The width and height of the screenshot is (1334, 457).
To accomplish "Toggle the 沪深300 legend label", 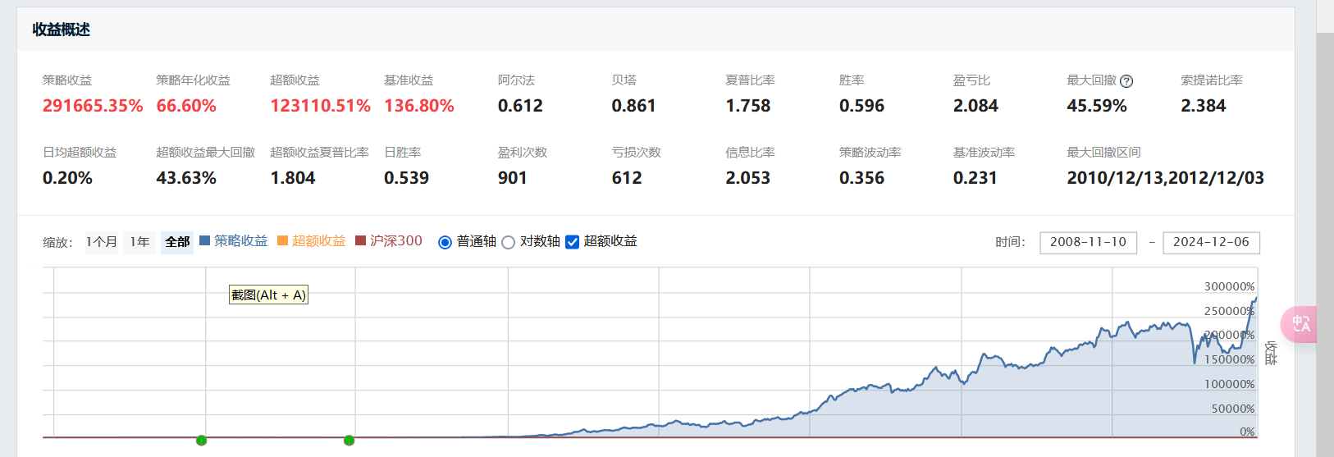I will (x=396, y=241).
